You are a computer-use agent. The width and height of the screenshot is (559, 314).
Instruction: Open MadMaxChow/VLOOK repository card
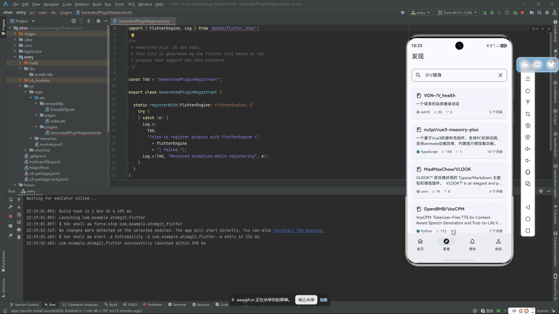(459, 180)
